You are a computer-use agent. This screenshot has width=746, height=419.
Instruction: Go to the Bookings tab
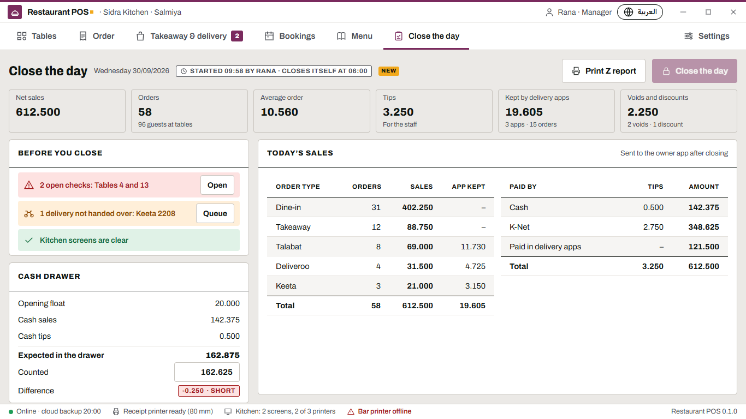[x=290, y=36]
